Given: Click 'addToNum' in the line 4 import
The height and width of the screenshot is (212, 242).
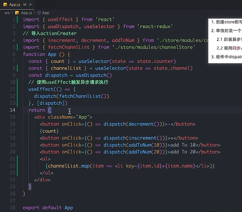Looking at the screenshot, I should 123,40.
